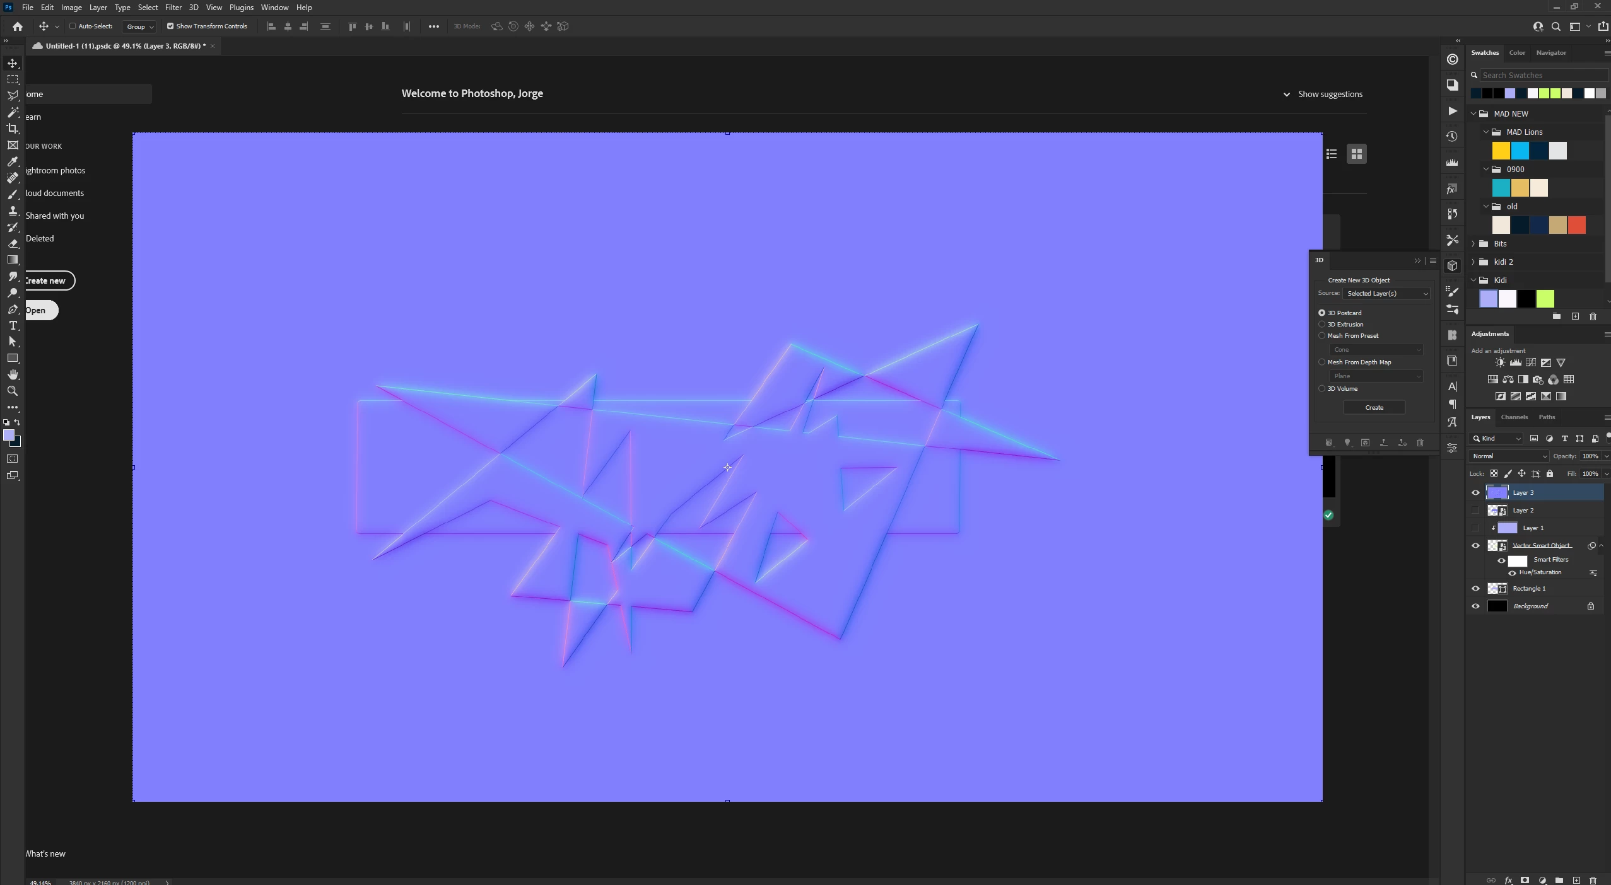Select the Crop tool

click(13, 129)
